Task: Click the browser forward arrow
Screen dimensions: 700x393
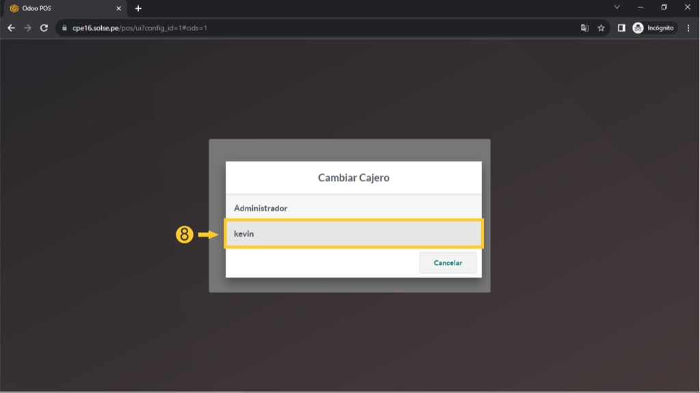Action: tap(27, 28)
